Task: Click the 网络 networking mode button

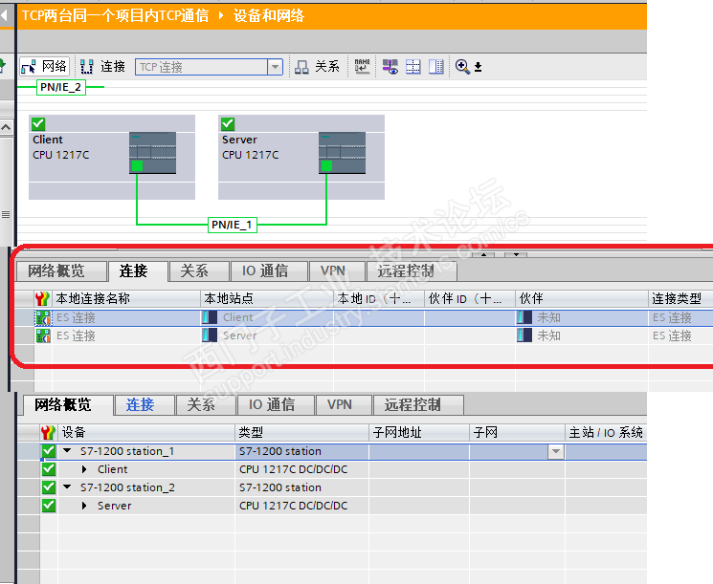Action: point(44,67)
